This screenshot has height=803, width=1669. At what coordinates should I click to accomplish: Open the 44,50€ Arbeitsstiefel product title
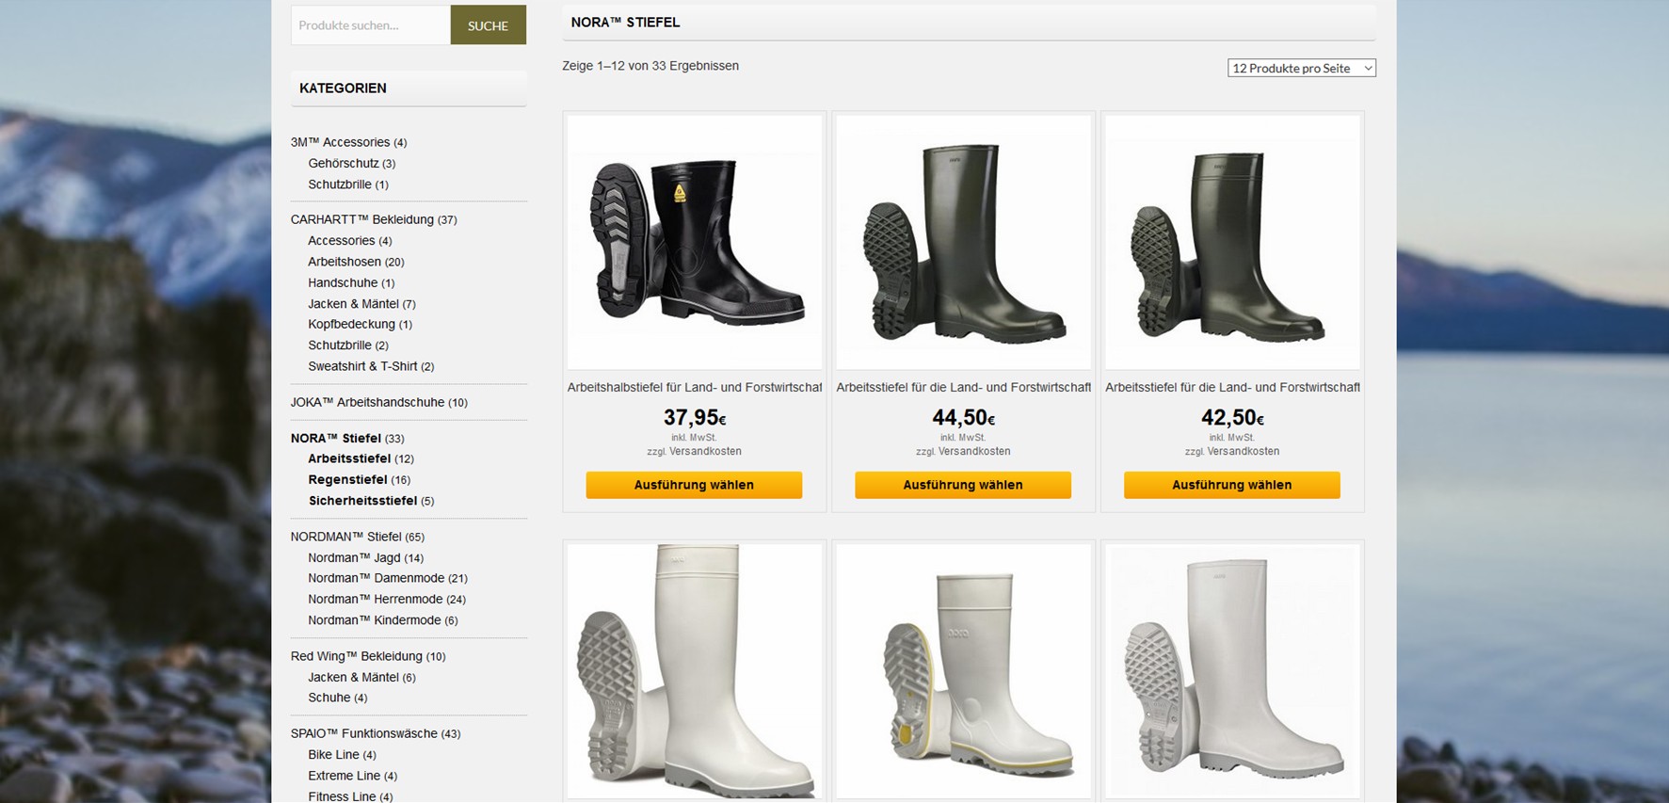tap(963, 387)
